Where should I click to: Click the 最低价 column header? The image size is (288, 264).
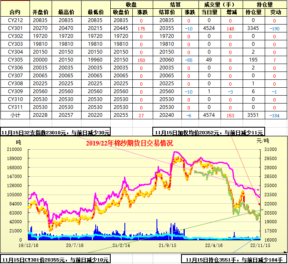[x=95, y=12]
